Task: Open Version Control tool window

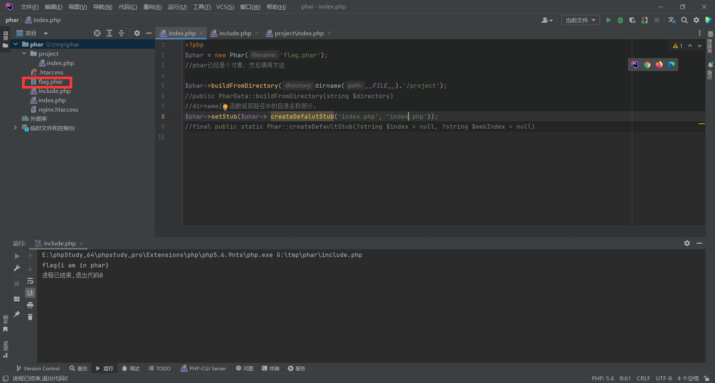Action: (38, 368)
